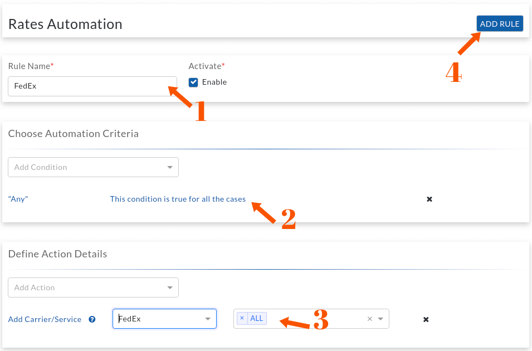
Task: Toggle the Enable checkbox under Activate
Action: (193, 82)
